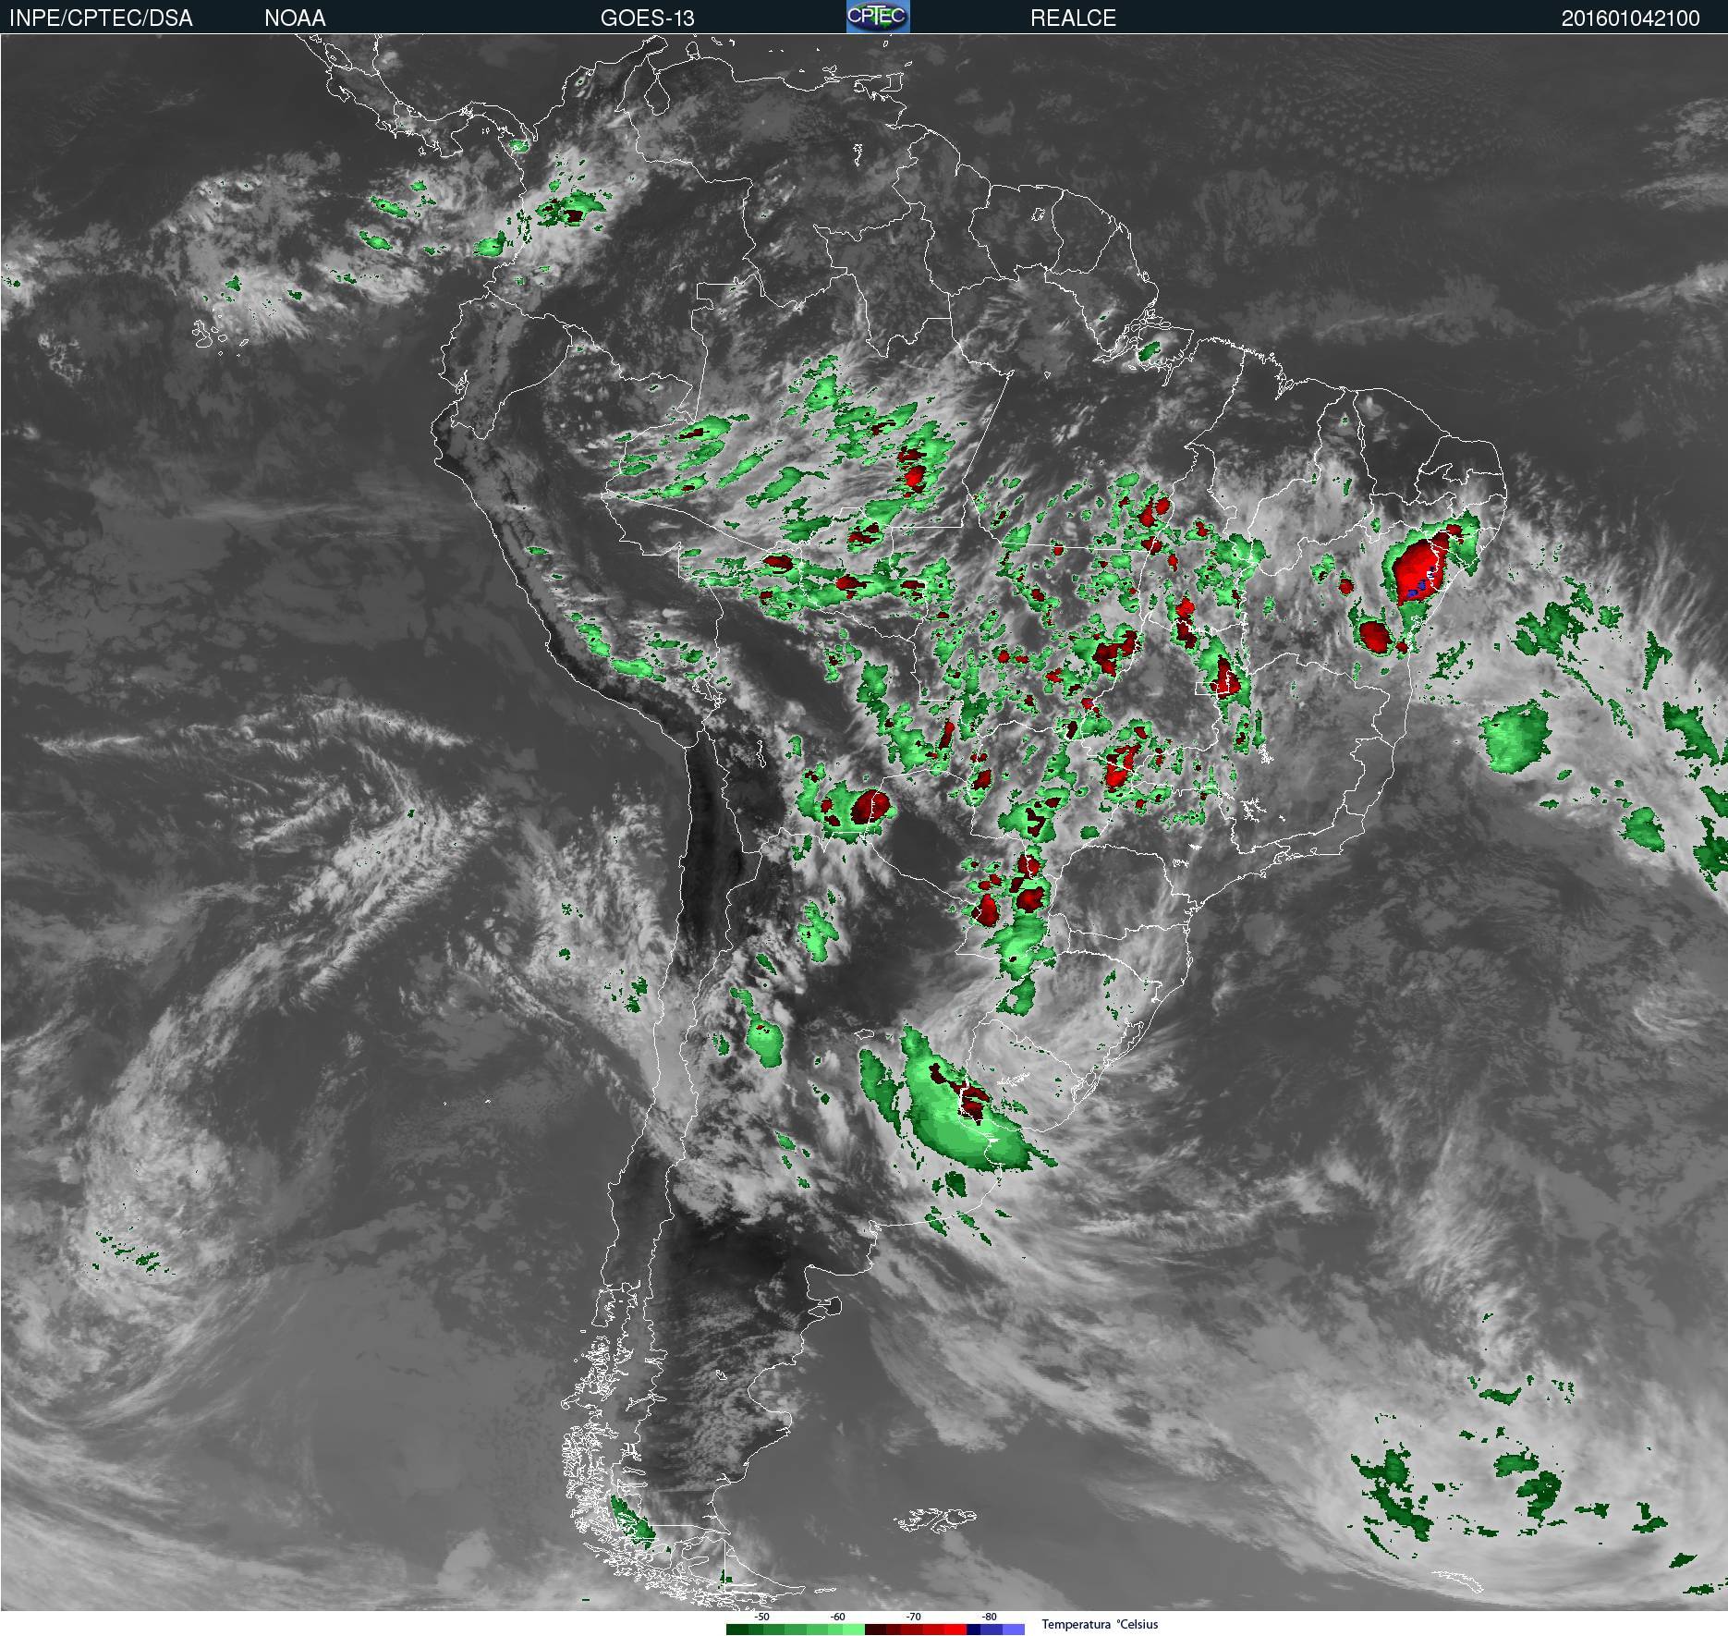Pick the navy blue legend swatch
Image resolution: width=1728 pixels, height=1636 pixels.
click(974, 1630)
